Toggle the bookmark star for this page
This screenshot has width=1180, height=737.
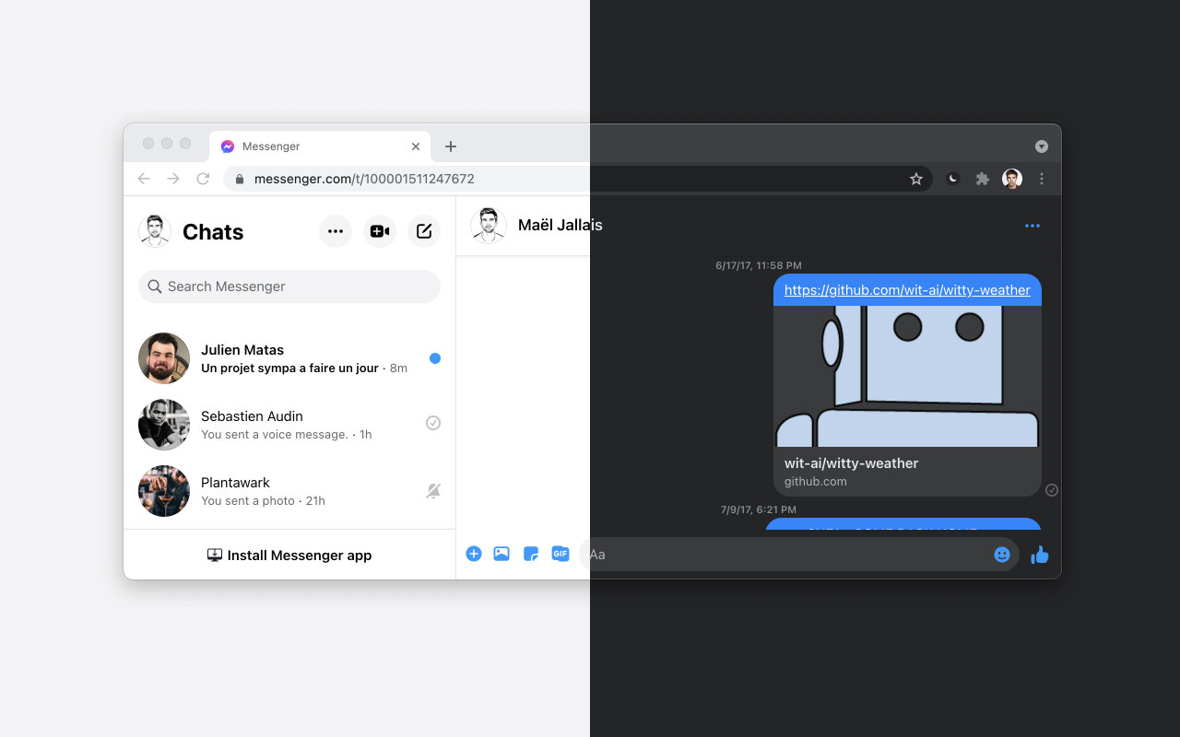click(916, 179)
